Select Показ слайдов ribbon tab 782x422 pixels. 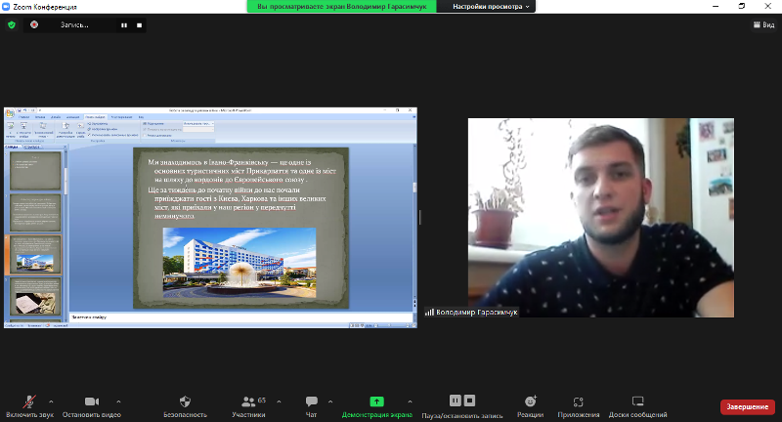coord(95,117)
